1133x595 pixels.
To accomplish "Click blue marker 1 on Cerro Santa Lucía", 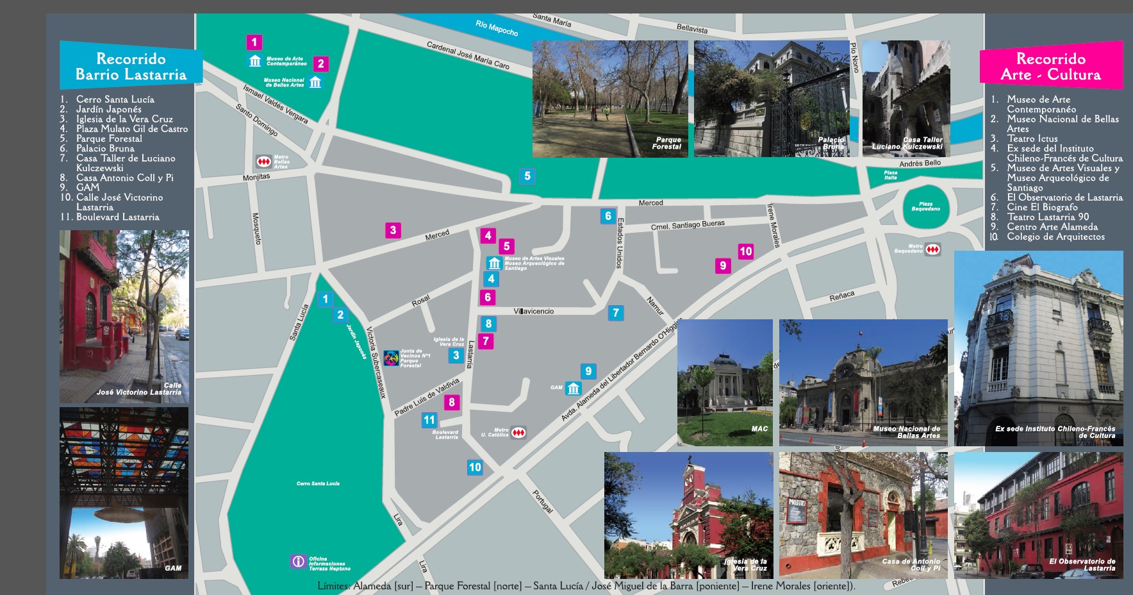I will [326, 299].
